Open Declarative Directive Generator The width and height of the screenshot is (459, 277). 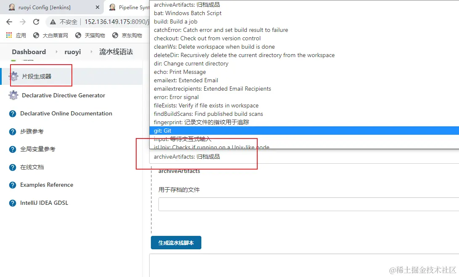[63, 95]
